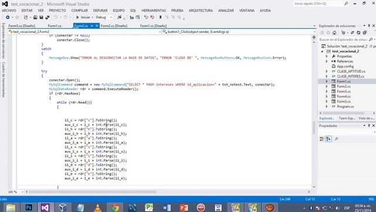376x212 pixels.
Task: Expand the Form1.cs node
Action: [327, 81]
